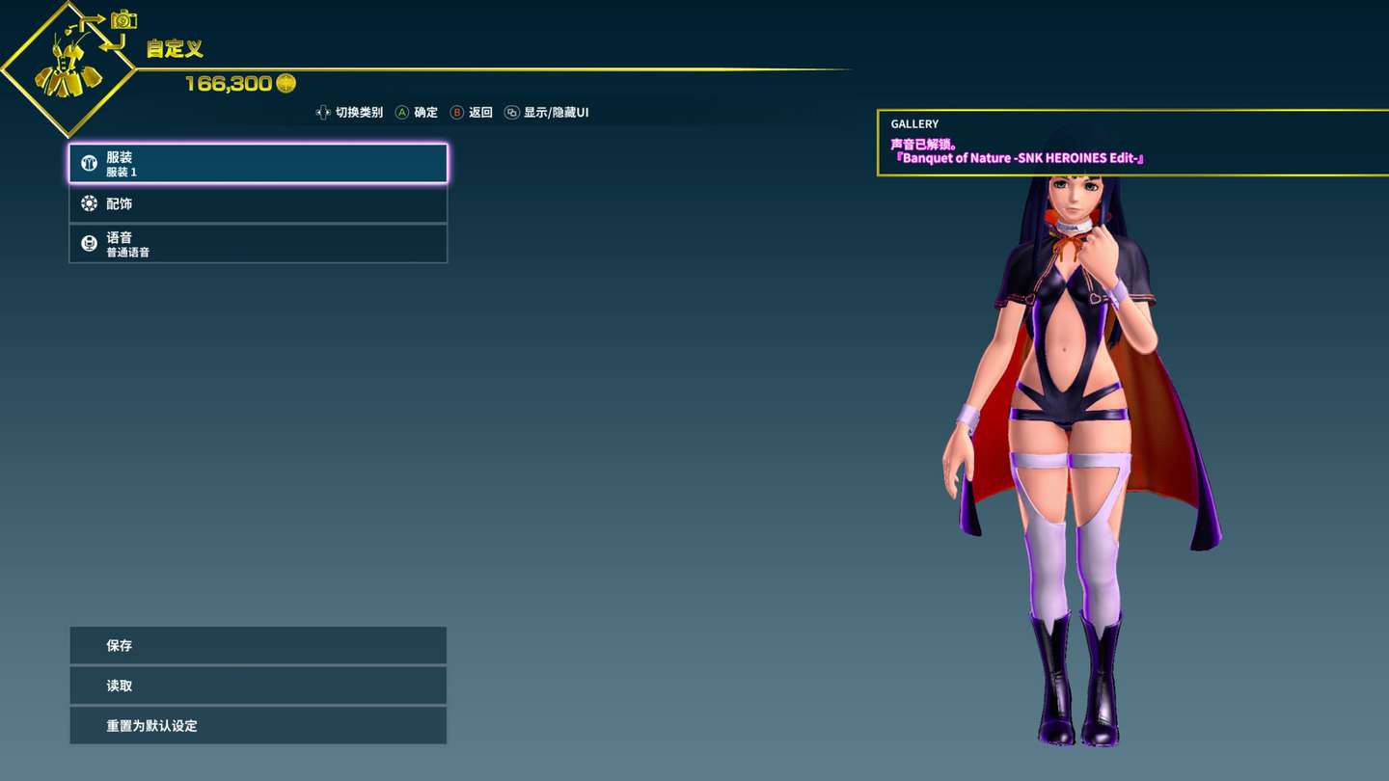Click the voice icon in the 语音 row
This screenshot has width=1389, height=781.
click(x=89, y=244)
